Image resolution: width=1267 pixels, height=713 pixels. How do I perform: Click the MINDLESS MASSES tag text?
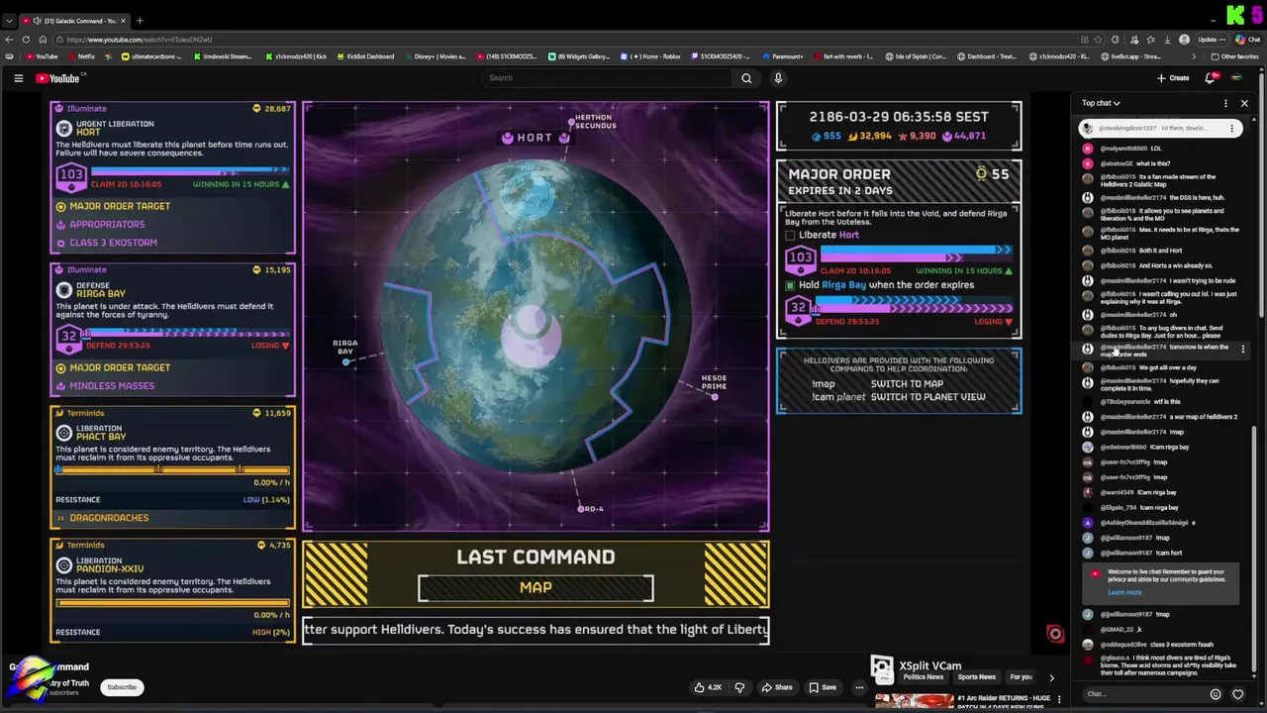(112, 386)
